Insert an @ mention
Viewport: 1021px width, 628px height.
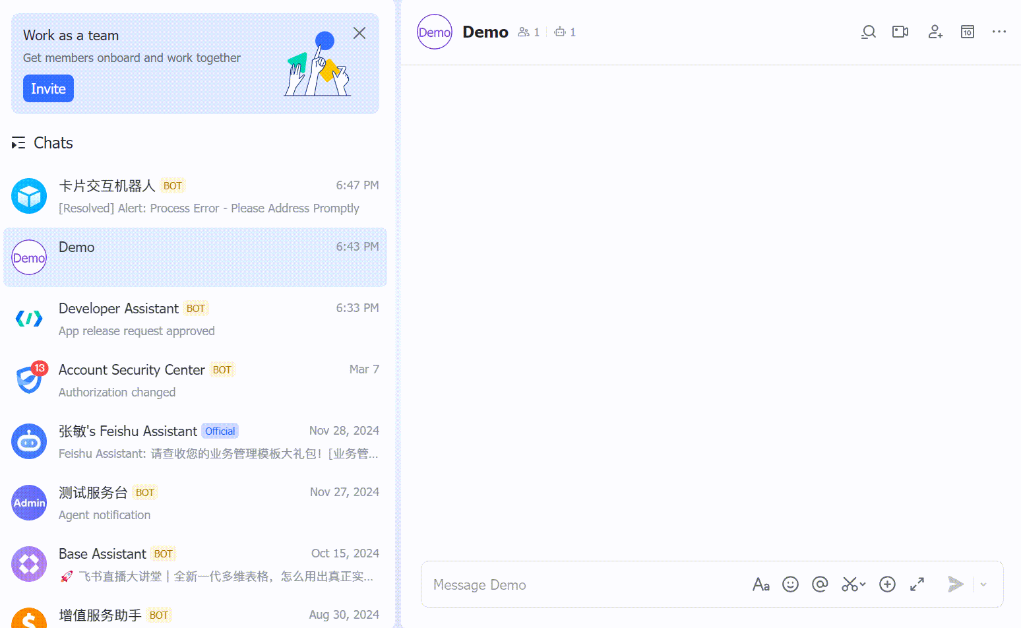click(x=820, y=584)
